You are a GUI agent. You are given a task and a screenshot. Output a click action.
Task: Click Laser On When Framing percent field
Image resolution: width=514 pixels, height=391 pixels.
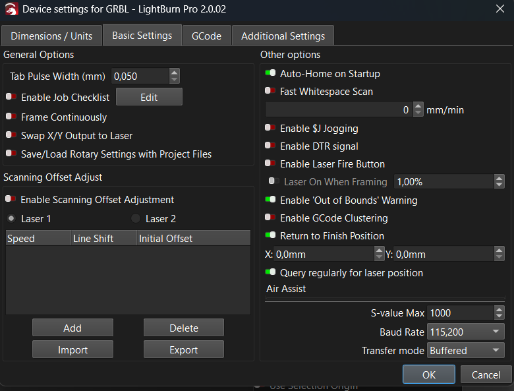click(x=444, y=181)
